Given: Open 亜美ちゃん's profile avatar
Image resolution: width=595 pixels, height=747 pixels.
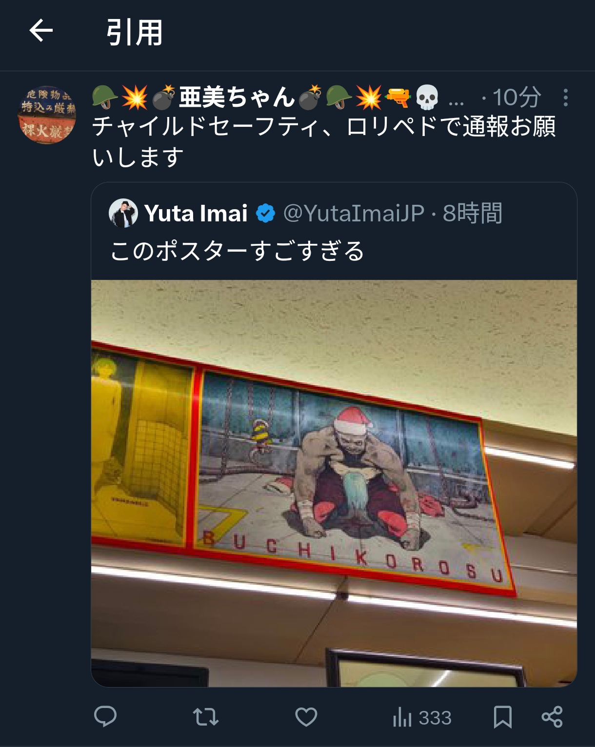Looking at the screenshot, I should point(47,115).
